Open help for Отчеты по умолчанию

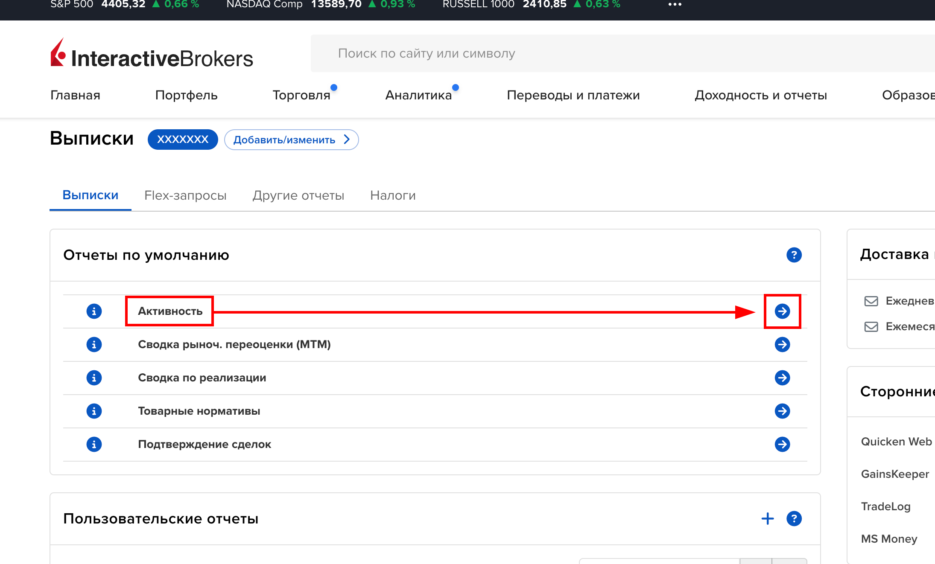[794, 255]
